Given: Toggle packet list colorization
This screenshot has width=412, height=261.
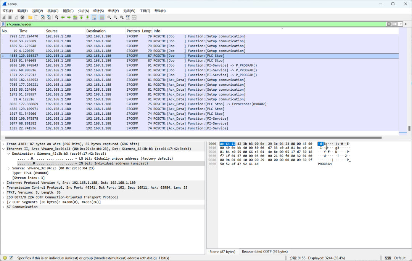Looking at the screenshot, I should coord(102,17).
